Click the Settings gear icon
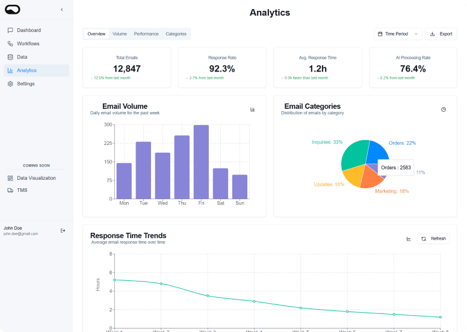Viewport: 467px width, 332px height. tap(10, 84)
